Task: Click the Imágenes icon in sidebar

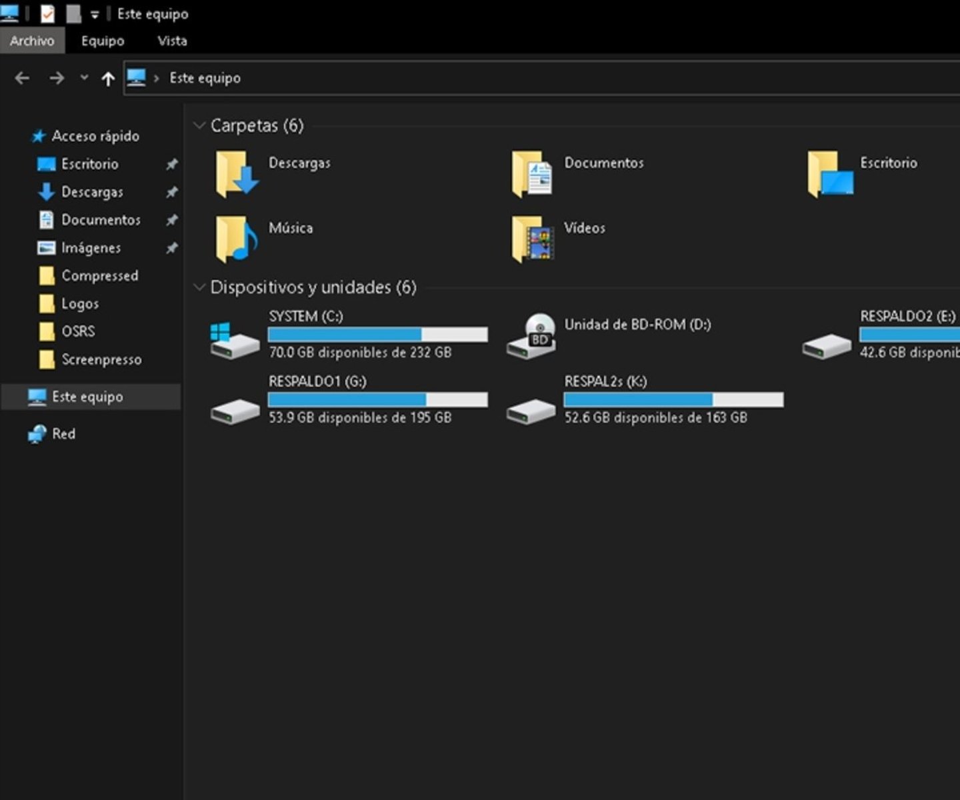Action: [46, 248]
